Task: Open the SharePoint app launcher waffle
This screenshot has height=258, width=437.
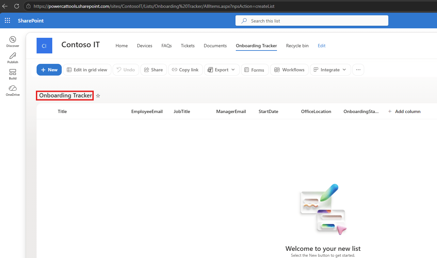Action: (7, 21)
